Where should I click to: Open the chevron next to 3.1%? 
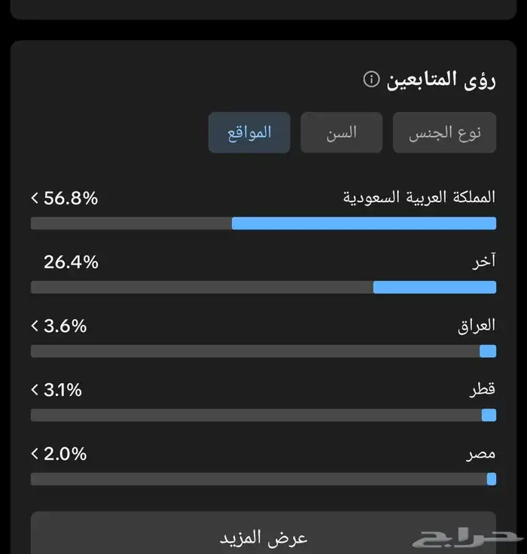tap(35, 390)
